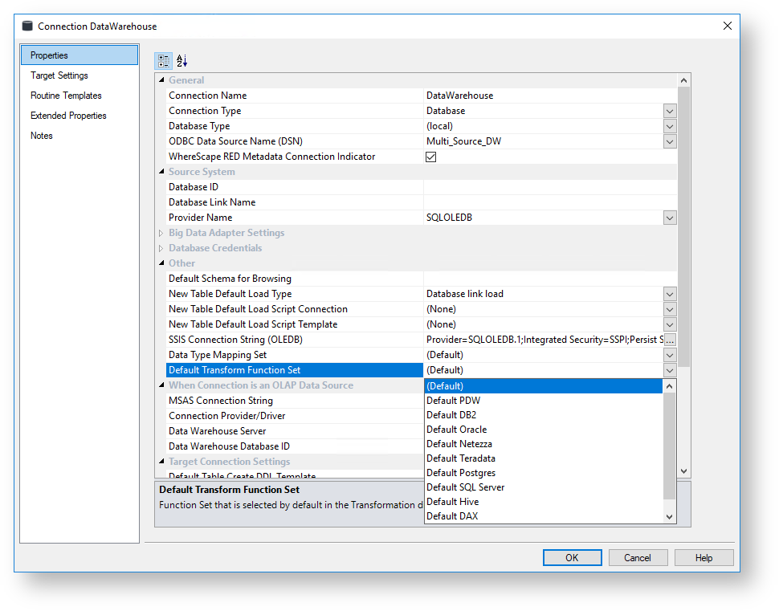Choose Default SQL Server from the list
Viewport: 779px width, 611px height.
pos(544,487)
